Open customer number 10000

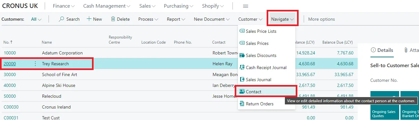[10, 53]
